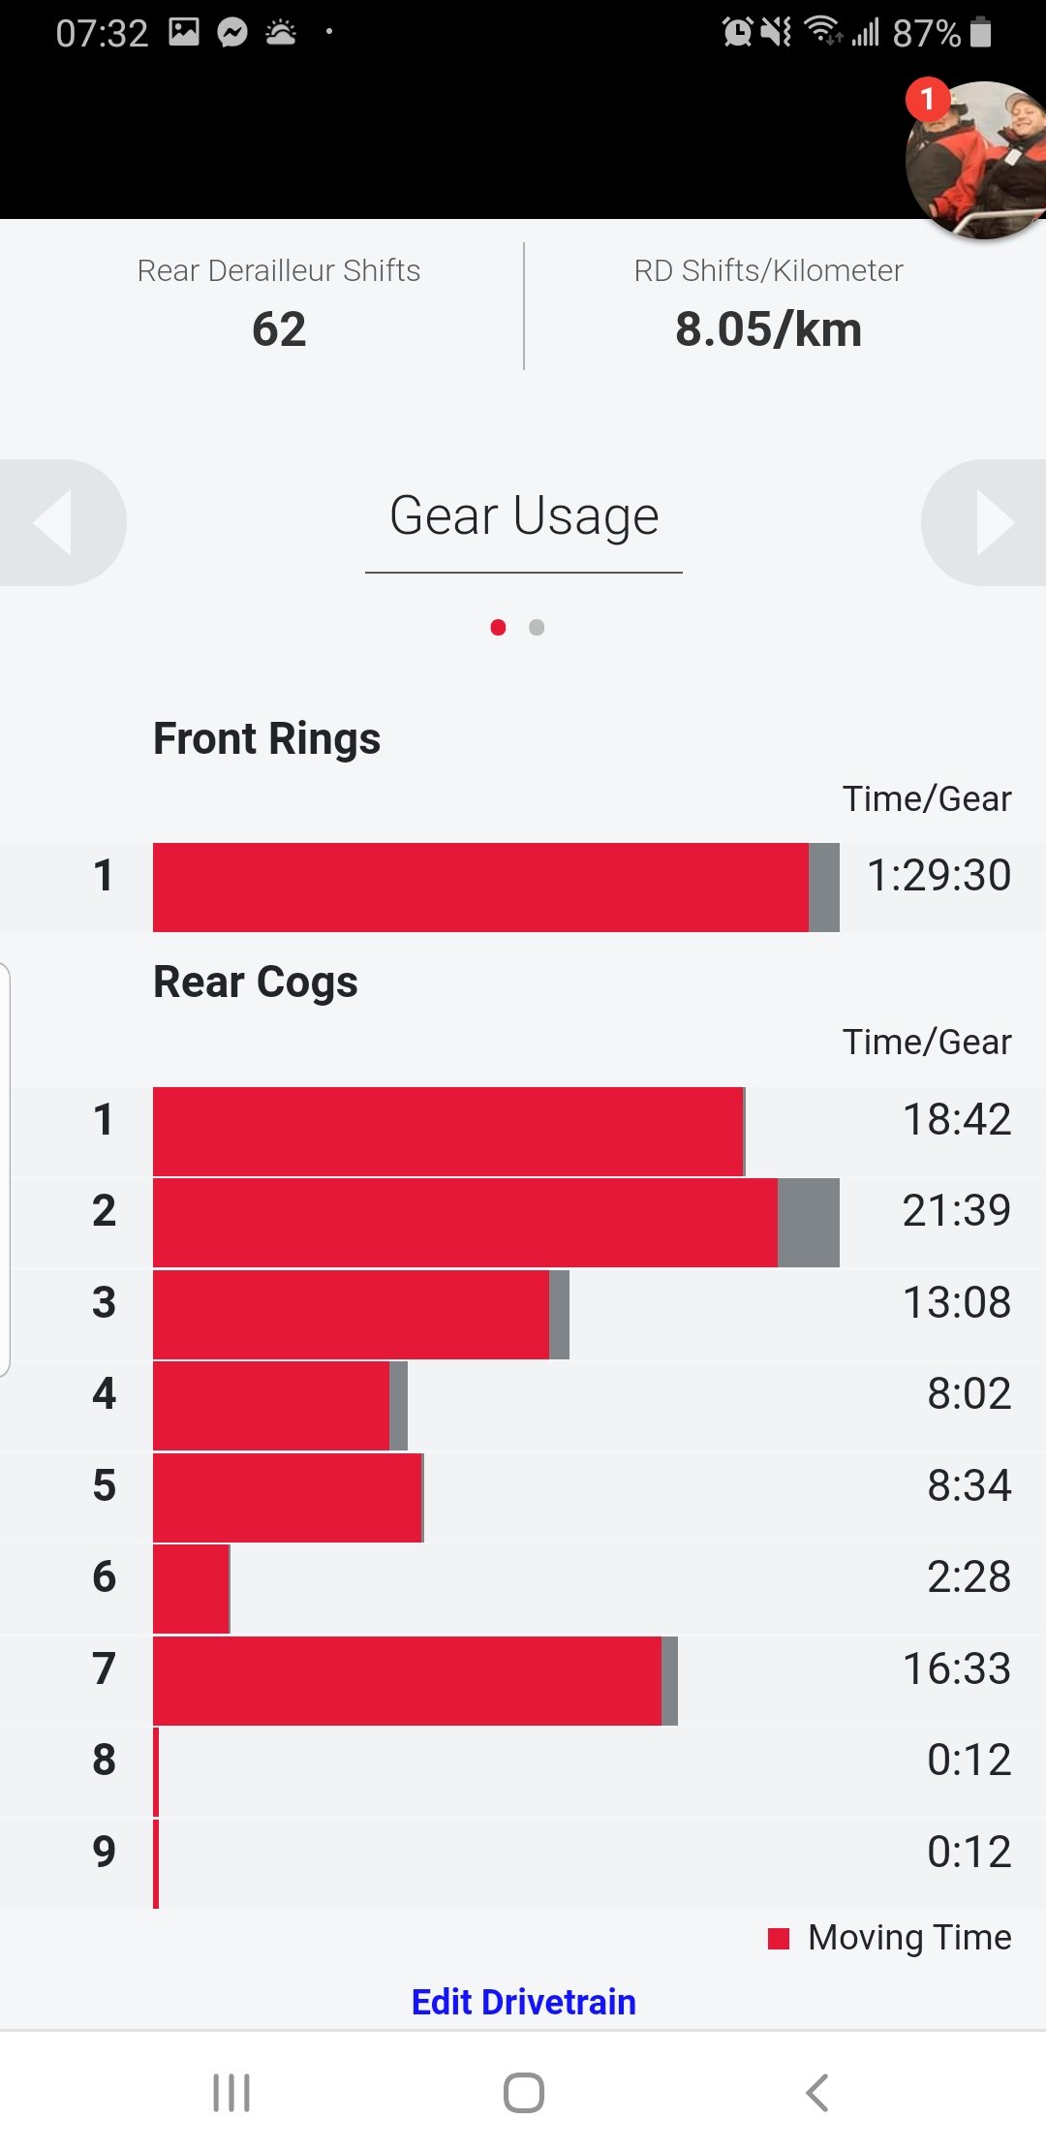Tap the left arrow to previous chart
This screenshot has width=1046, height=2151.
pos(58,522)
